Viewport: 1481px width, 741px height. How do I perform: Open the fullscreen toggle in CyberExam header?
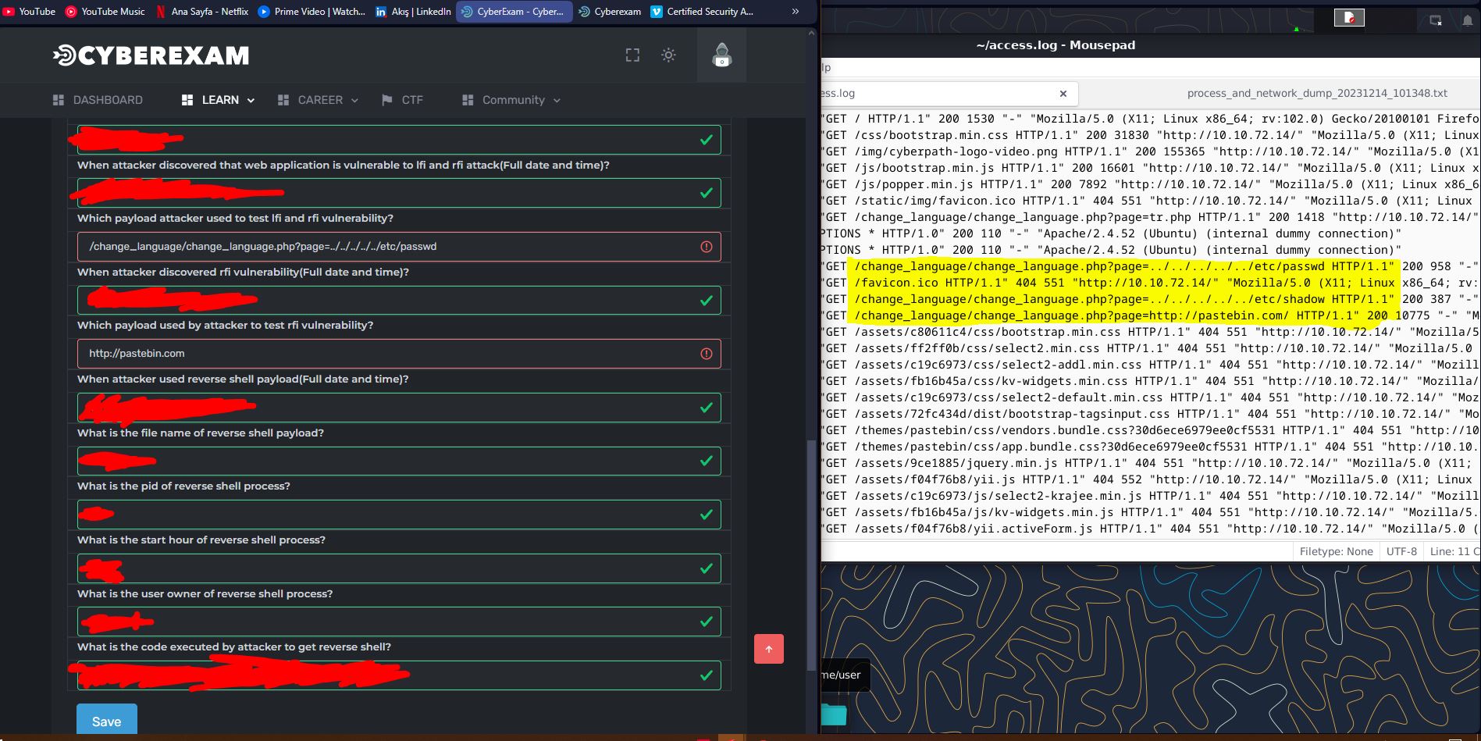(x=632, y=55)
